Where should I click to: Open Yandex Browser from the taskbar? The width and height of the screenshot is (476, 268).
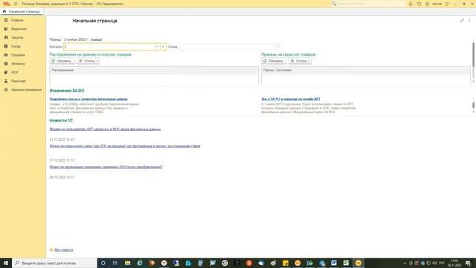pyautogui.click(x=164, y=263)
